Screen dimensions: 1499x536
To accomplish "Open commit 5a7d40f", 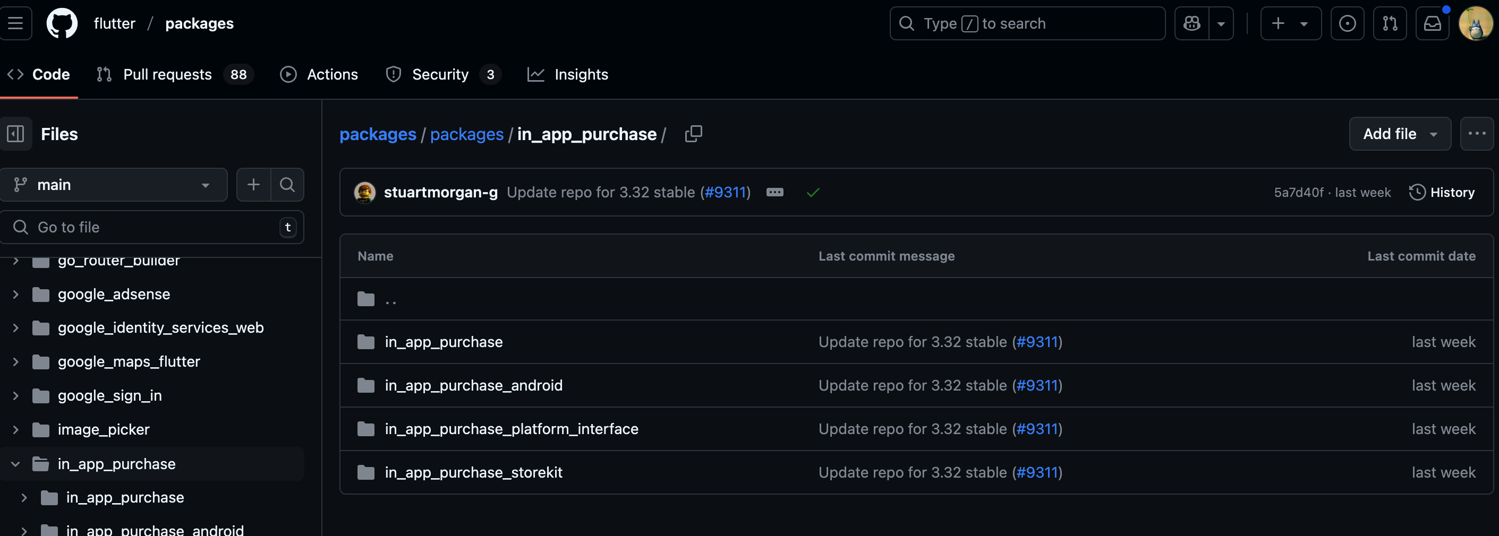I will coord(1298,193).
